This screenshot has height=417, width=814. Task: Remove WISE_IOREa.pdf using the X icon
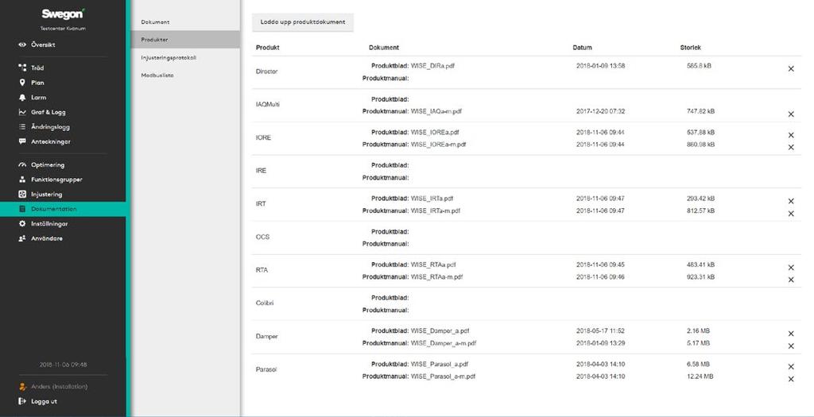pos(791,135)
